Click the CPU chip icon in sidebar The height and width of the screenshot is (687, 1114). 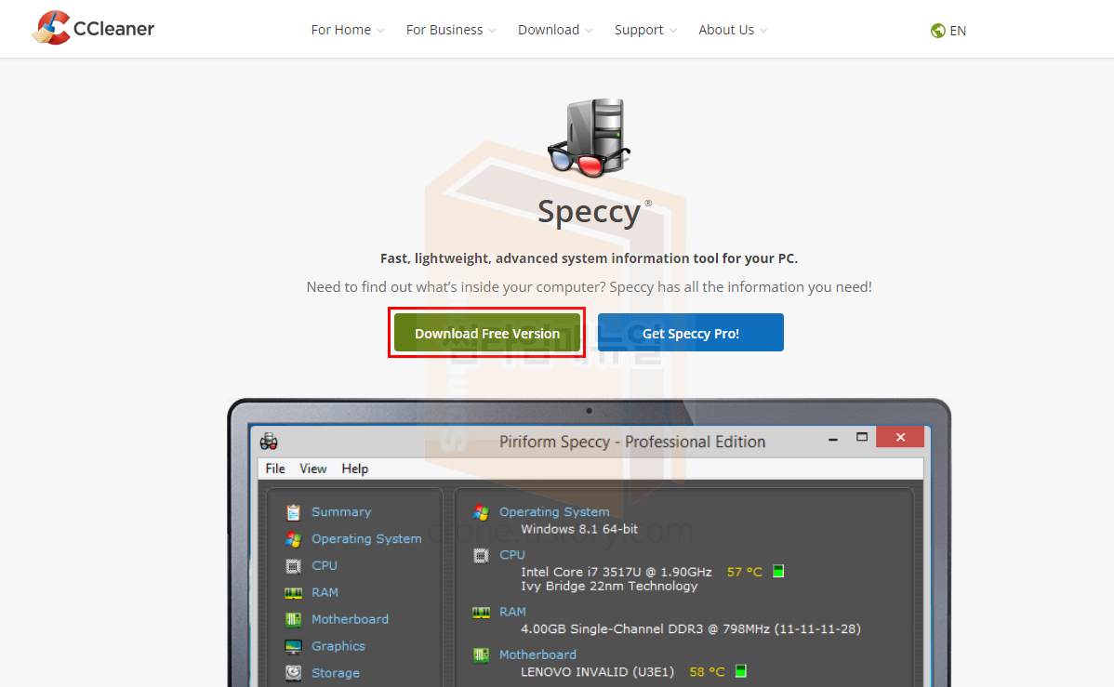coord(294,566)
